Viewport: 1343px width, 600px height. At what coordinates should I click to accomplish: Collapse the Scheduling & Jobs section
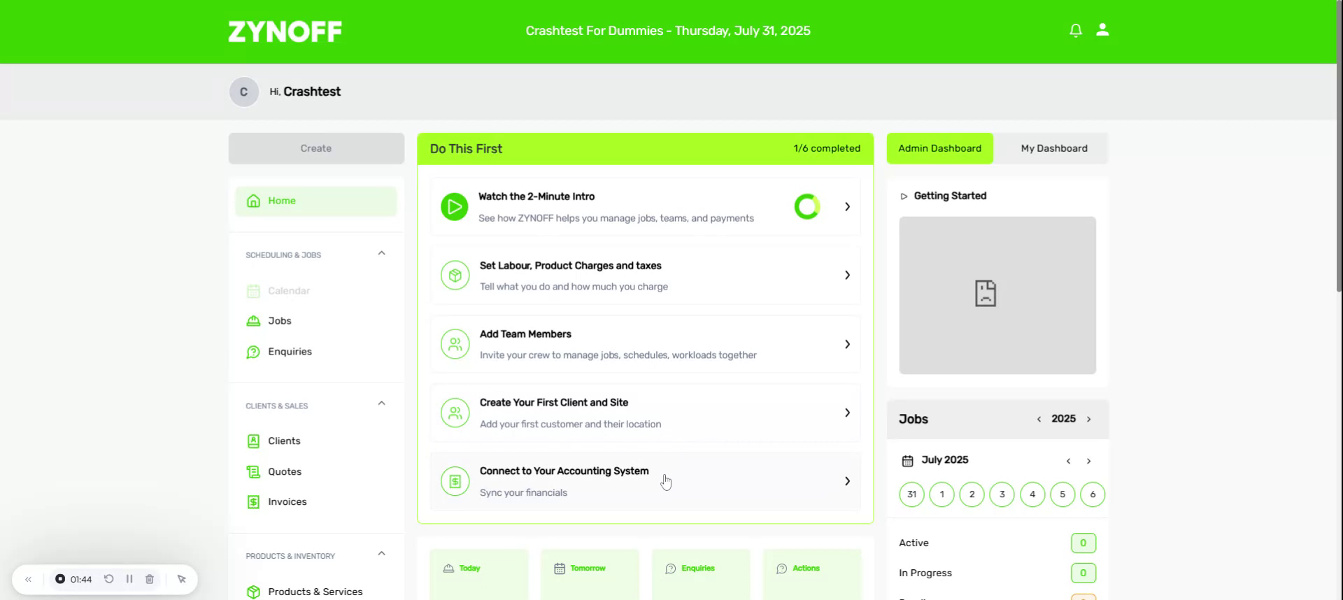tap(381, 253)
